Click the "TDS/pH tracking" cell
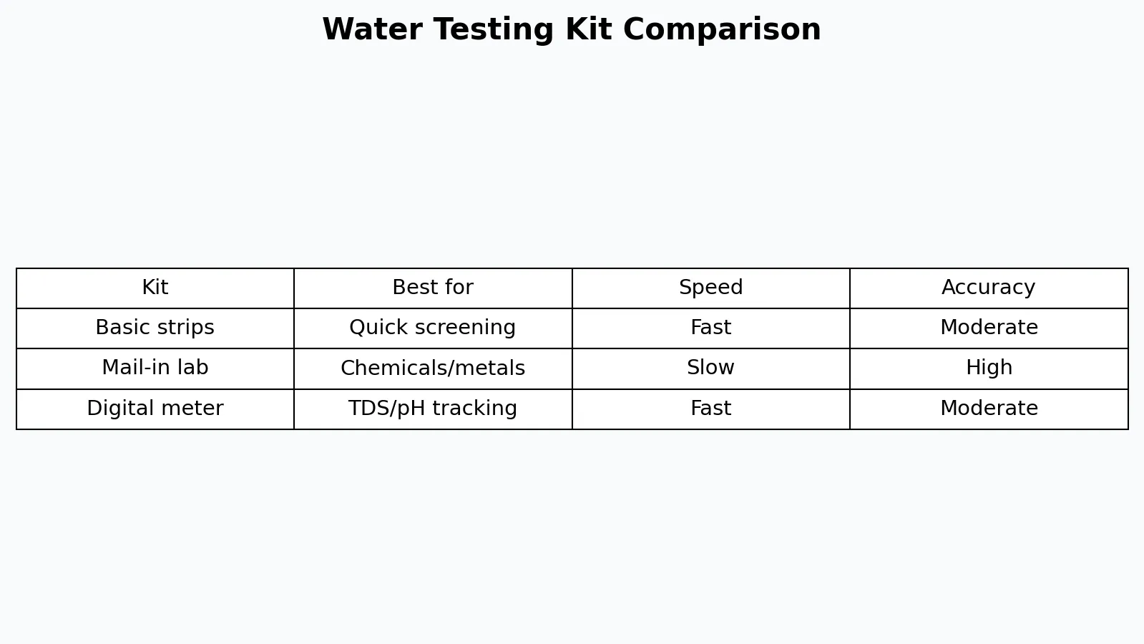Screen dimensions: 1144x644 [x=433, y=409]
